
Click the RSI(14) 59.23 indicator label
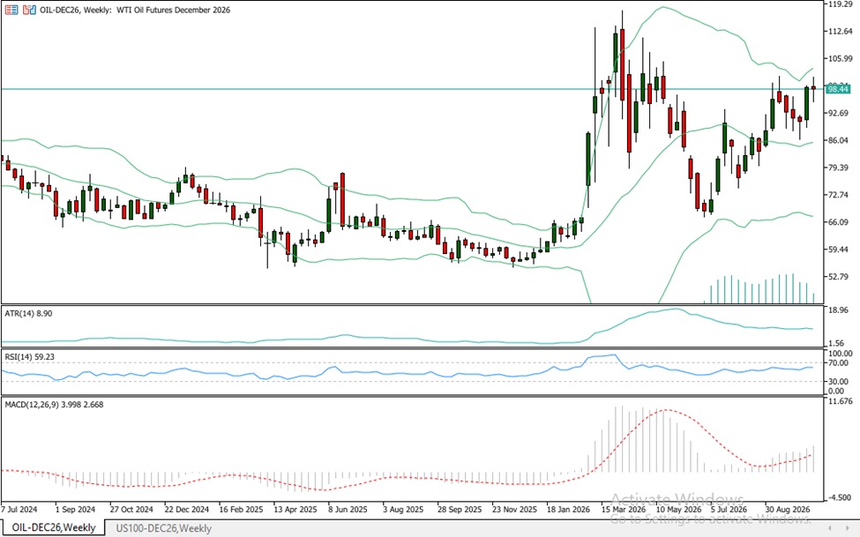29,356
